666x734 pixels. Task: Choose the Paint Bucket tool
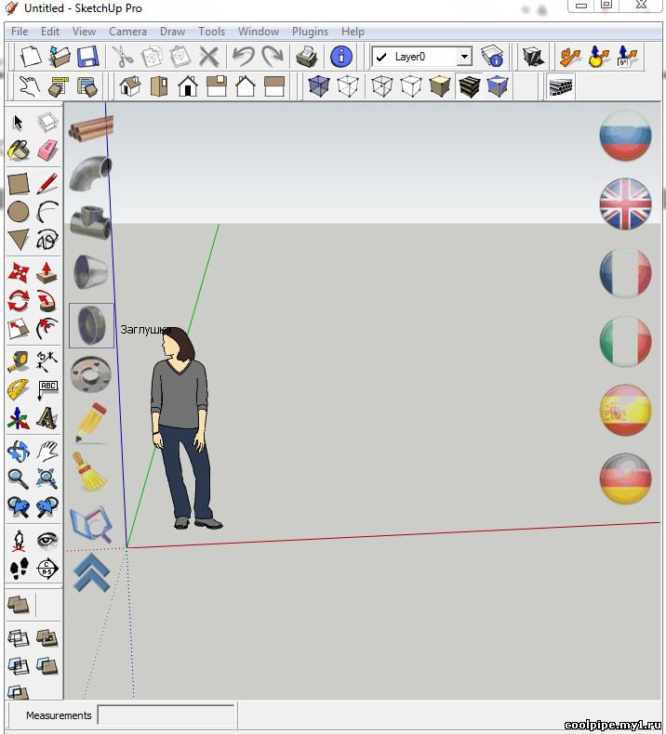click(19, 151)
